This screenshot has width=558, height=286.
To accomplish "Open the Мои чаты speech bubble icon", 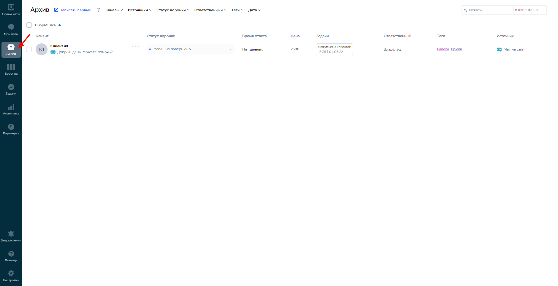I will (x=11, y=27).
